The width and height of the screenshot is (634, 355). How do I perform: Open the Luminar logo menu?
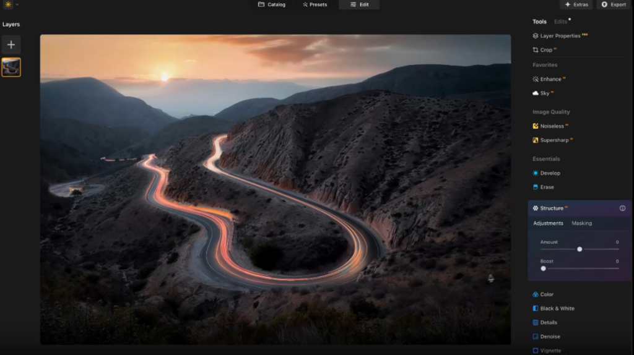[8, 4]
